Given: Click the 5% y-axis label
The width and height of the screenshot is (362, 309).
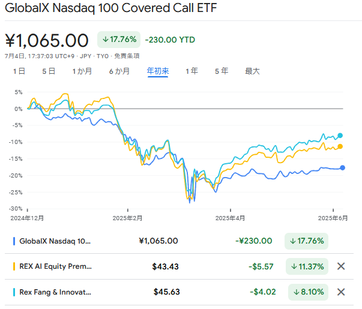Looking at the screenshot, I should click(x=19, y=92).
